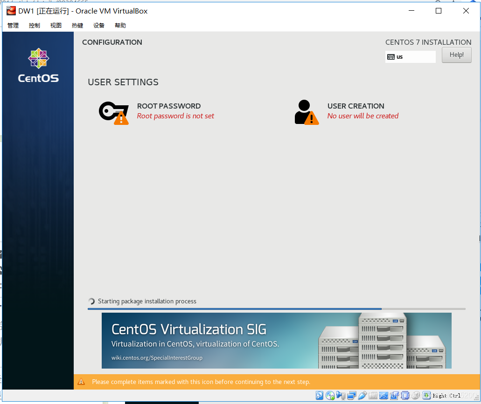Click the Help! button
Screen dimensions: 481x404
click(456, 55)
